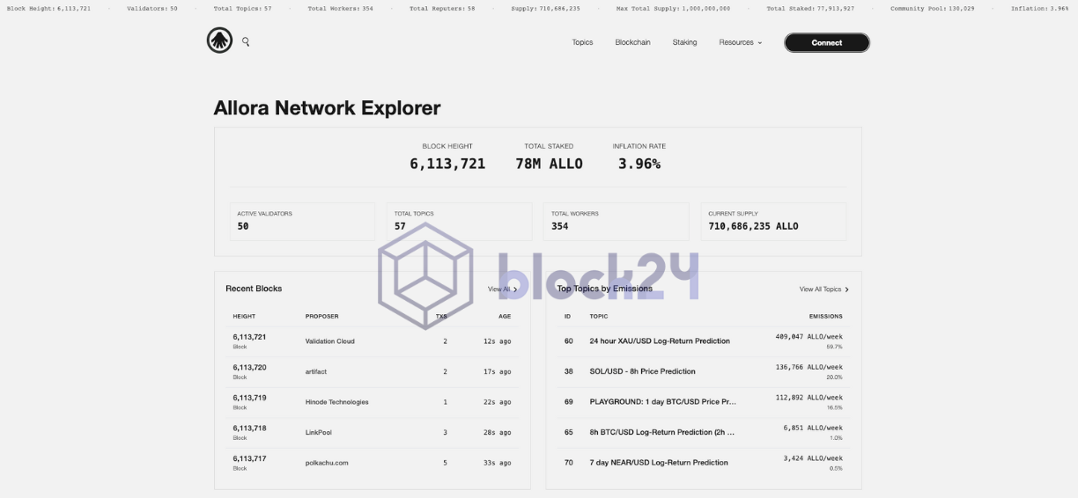Open 24 hour XAU/USD Log-Return Prediction topic
Screen dimensions: 1078x498
(x=660, y=341)
